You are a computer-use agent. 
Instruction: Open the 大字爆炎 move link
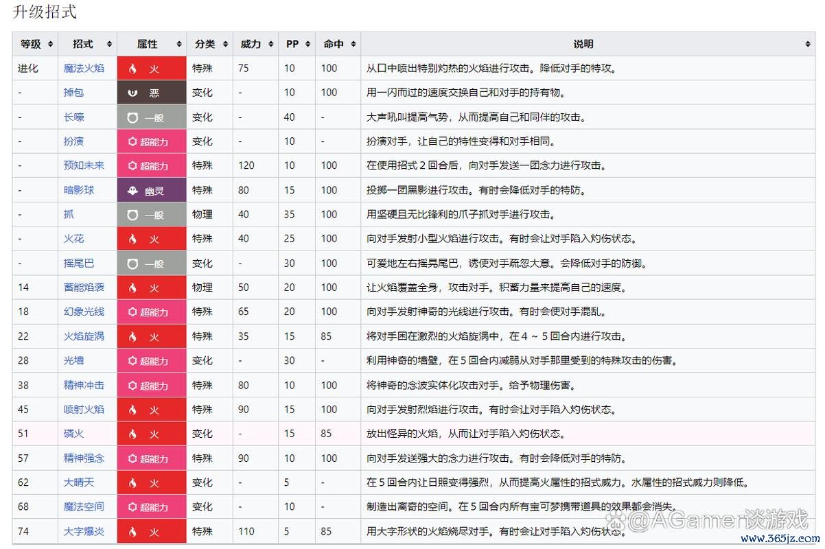point(84,531)
